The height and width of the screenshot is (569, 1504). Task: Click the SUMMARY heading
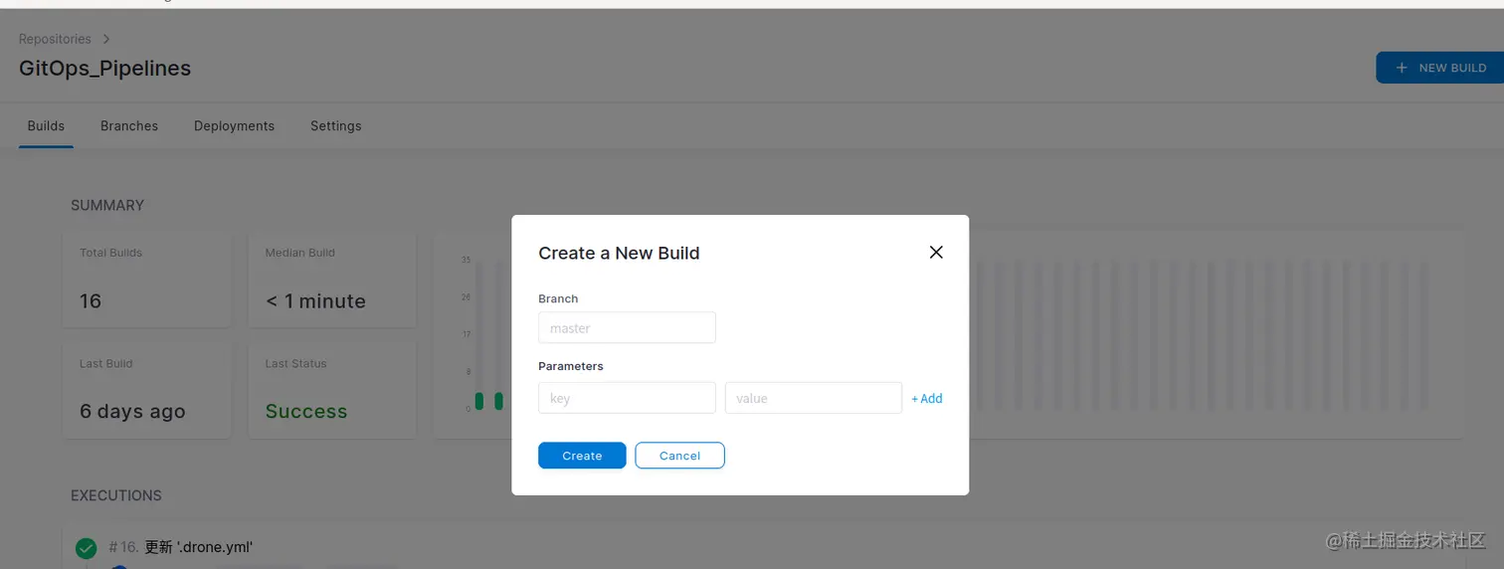tap(107, 206)
